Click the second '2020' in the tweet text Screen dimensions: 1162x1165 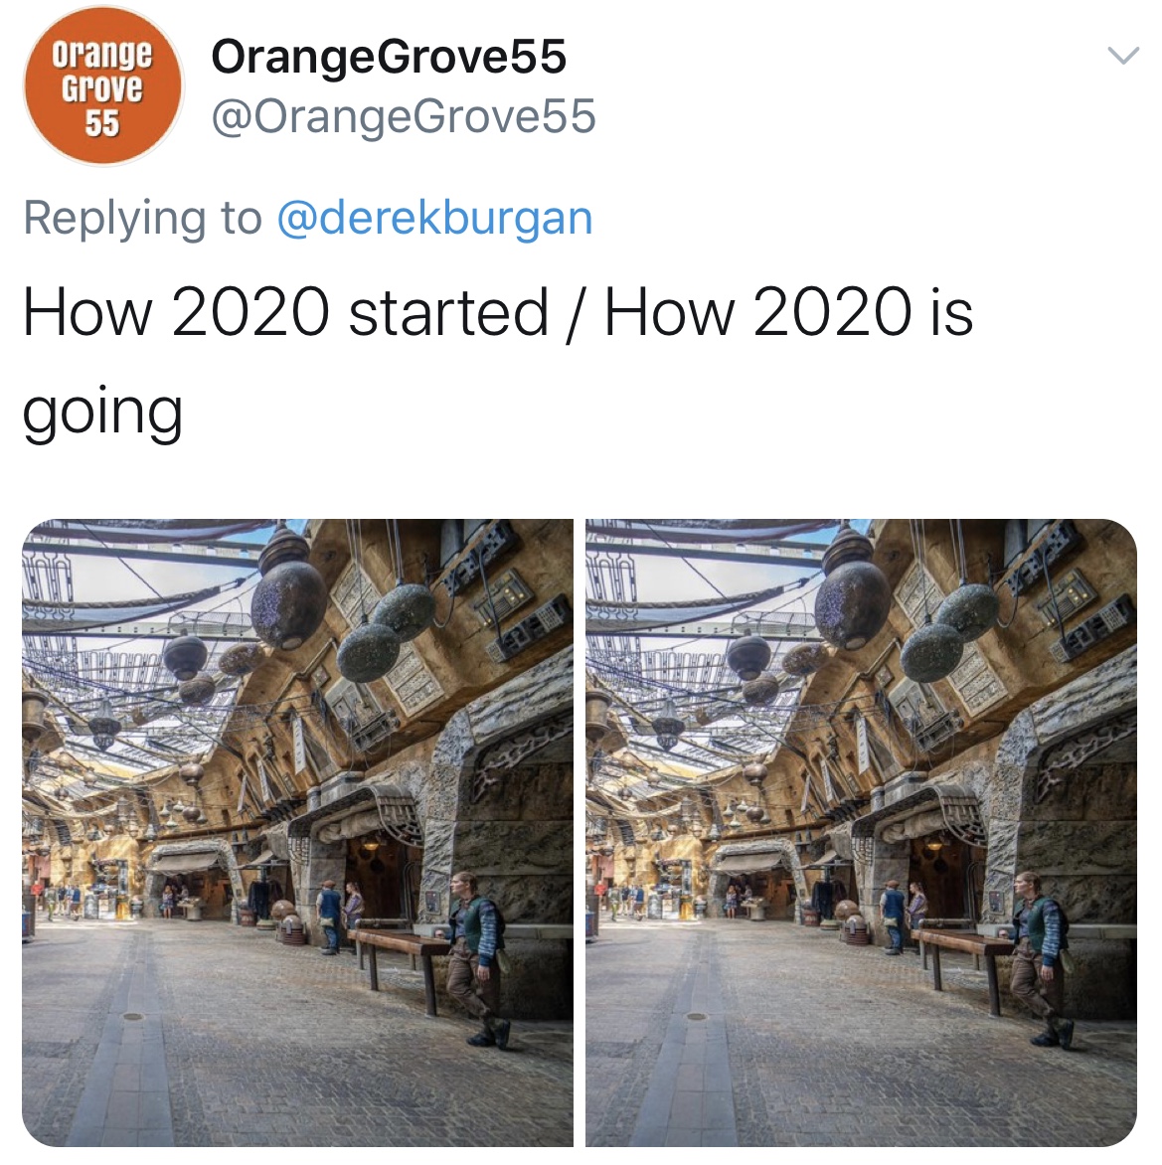point(832,313)
